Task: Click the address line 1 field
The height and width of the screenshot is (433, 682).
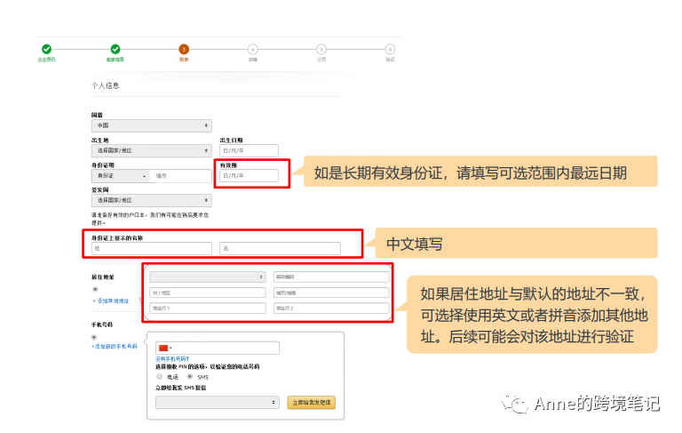Action: click(208, 308)
